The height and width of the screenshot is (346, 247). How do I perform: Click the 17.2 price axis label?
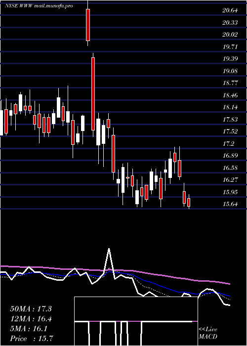pos(228,144)
